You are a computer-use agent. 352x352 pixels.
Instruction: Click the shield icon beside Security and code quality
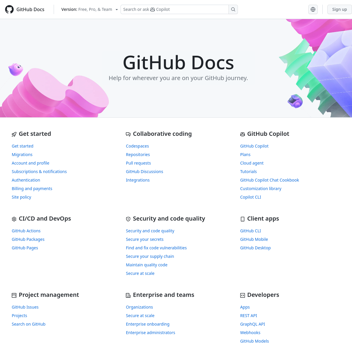pos(128,219)
